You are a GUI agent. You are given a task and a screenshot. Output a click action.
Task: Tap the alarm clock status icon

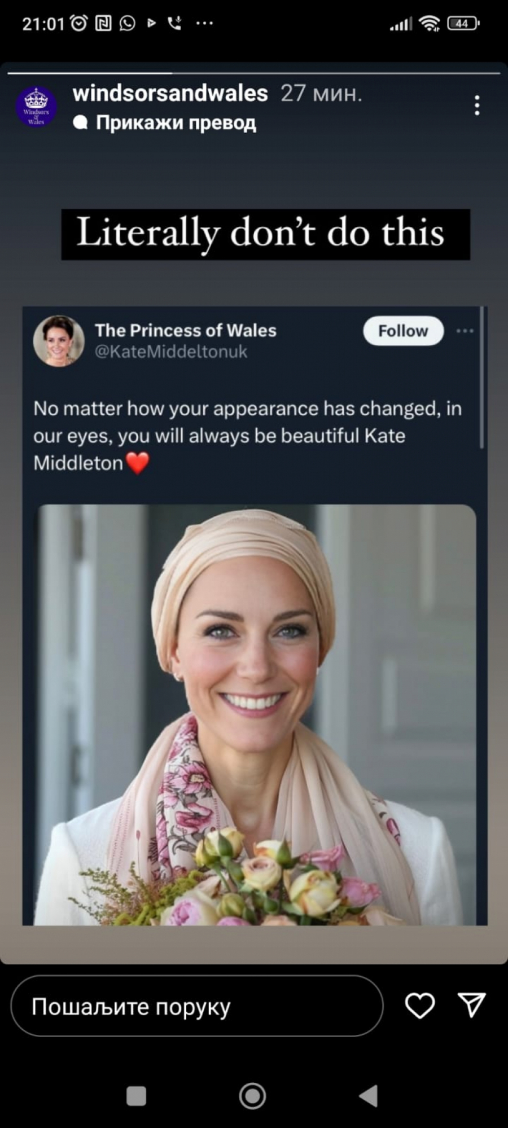79,23
